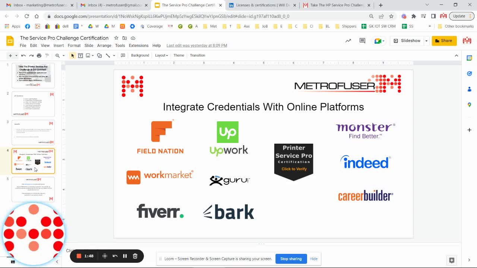Viewport: 477px width, 268px height.
Task: Collapse the filmstrip panel arrow
Action: point(57,262)
